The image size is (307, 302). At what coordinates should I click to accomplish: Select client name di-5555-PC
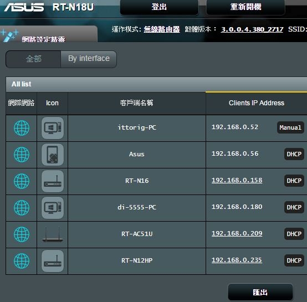point(137,207)
